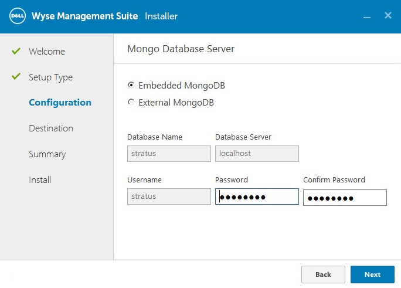This screenshot has height=288, width=401.
Task: Click the Database Server localhost field
Action: tap(257, 154)
